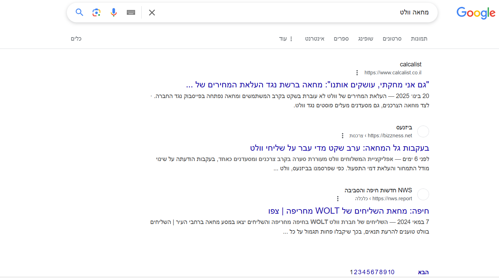This screenshot has width=499, height=278.
Task: Clear the search query with the X icon
Action: [152, 12]
